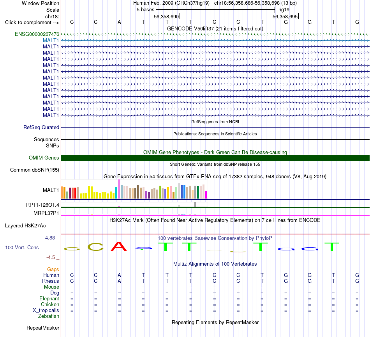Open the Layered H3K27Ac track label
370x337 pixels.
pyautogui.click(x=25, y=225)
